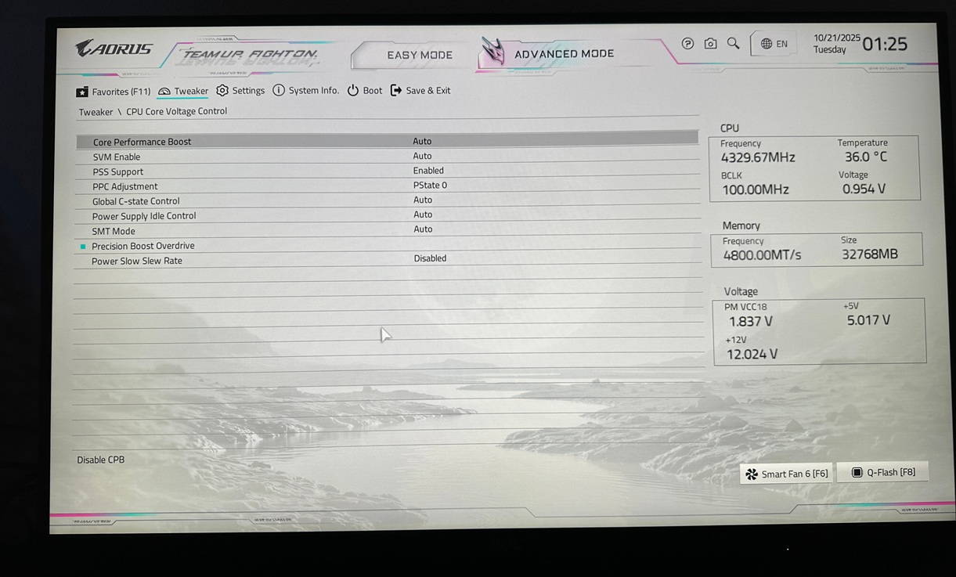The width and height of the screenshot is (956, 577).
Task: Click the Settings gear icon
Action: tap(222, 91)
